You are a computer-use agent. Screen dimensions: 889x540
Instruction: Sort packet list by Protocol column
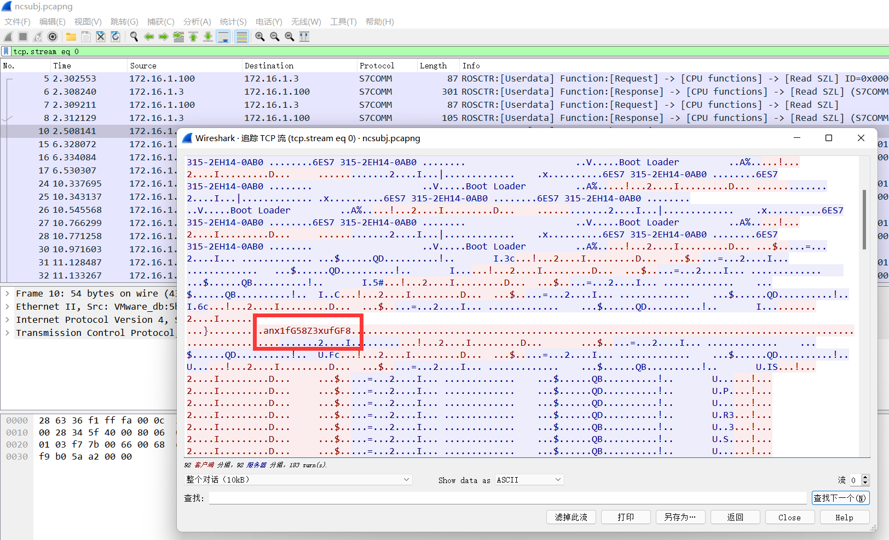(386, 66)
